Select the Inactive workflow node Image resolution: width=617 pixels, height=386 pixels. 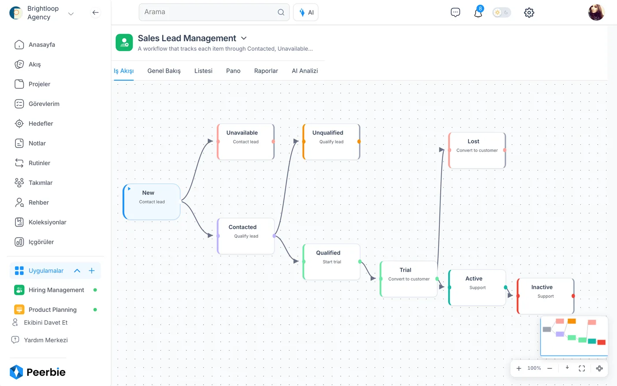tap(546, 296)
